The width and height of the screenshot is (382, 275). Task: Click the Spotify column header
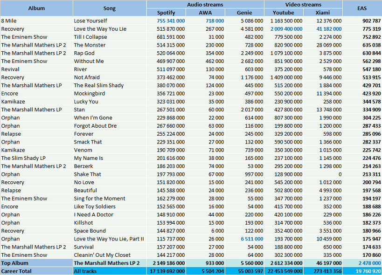tap(166, 13)
